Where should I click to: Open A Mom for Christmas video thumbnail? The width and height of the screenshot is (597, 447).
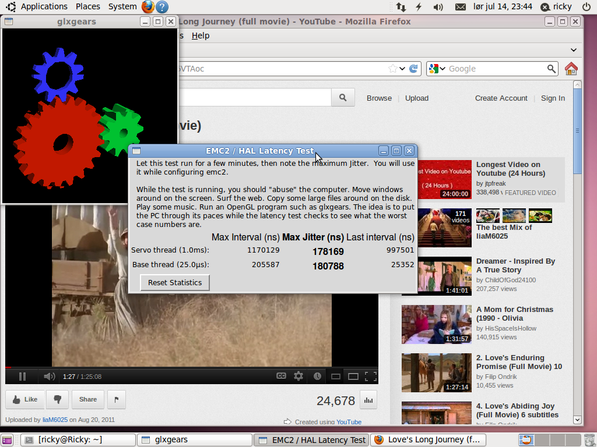tap(437, 325)
